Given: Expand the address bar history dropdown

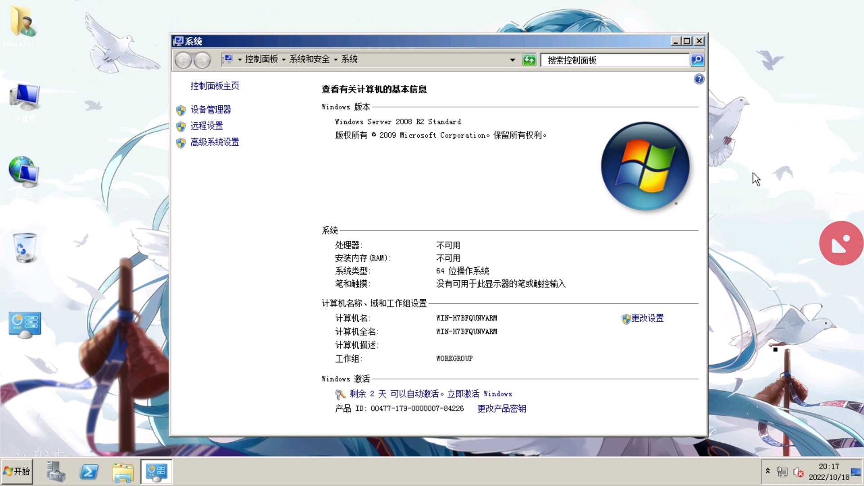Looking at the screenshot, I should tap(513, 59).
